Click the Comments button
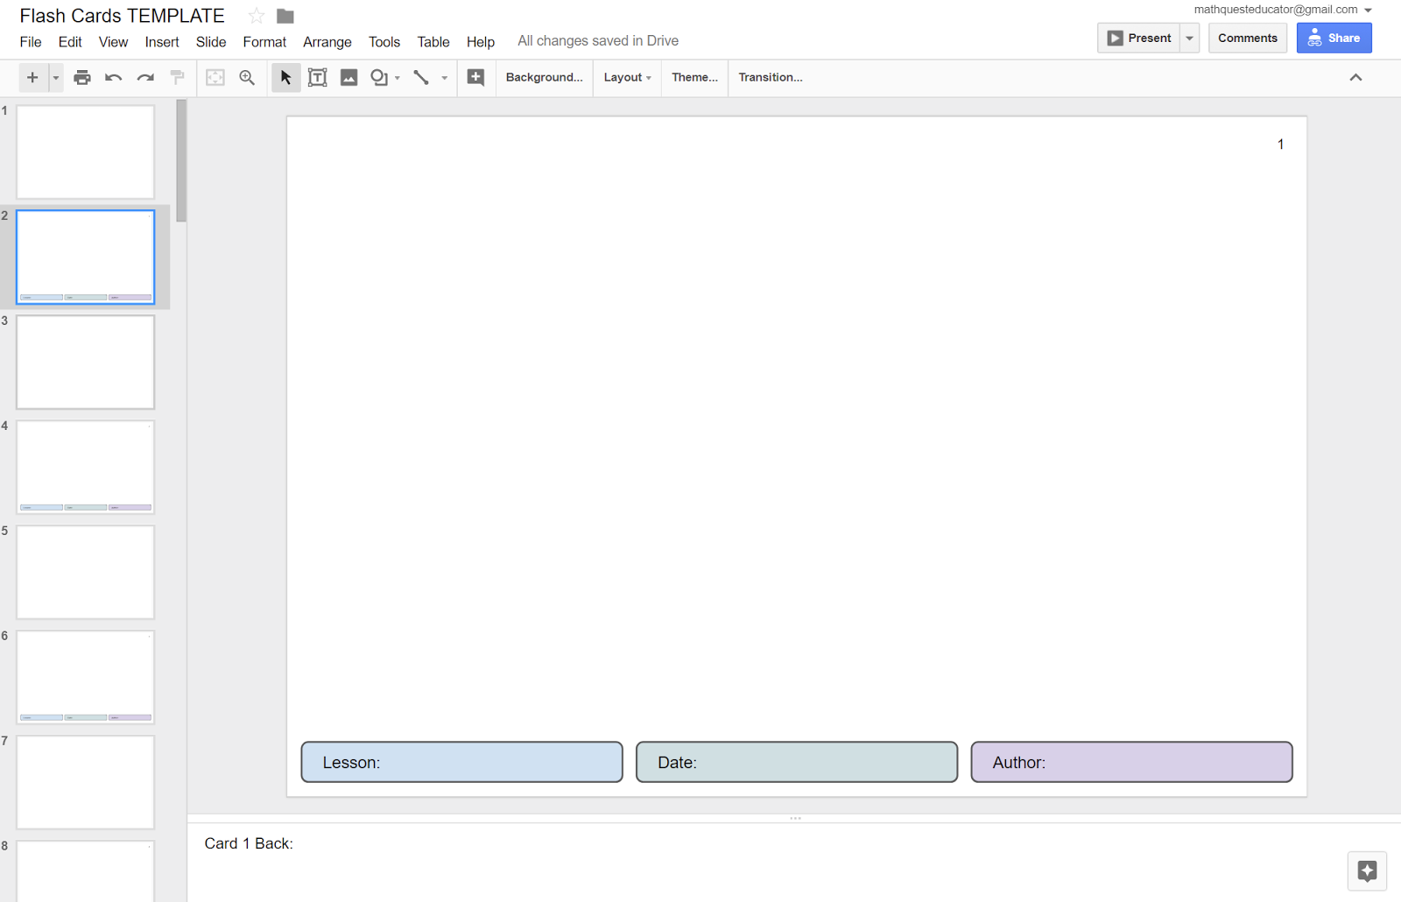The height and width of the screenshot is (902, 1401). pos(1247,38)
